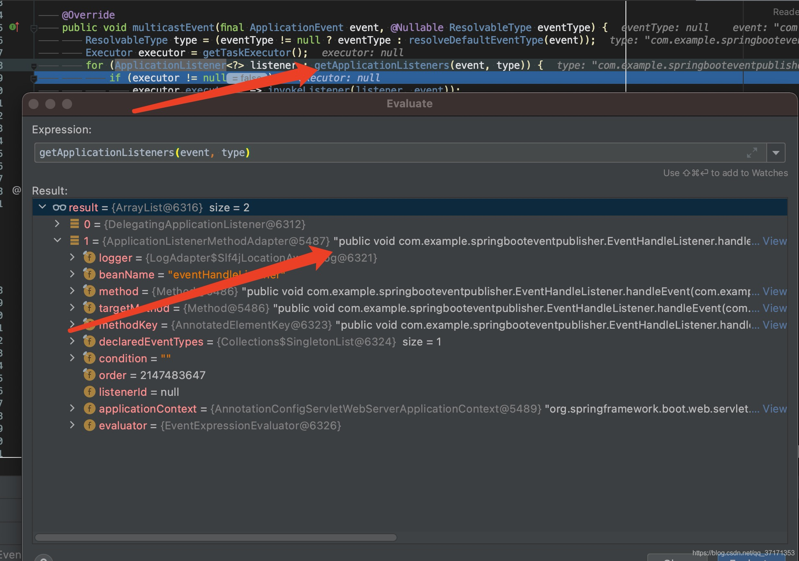Click the result watch icon in the Result tree

pos(59,207)
